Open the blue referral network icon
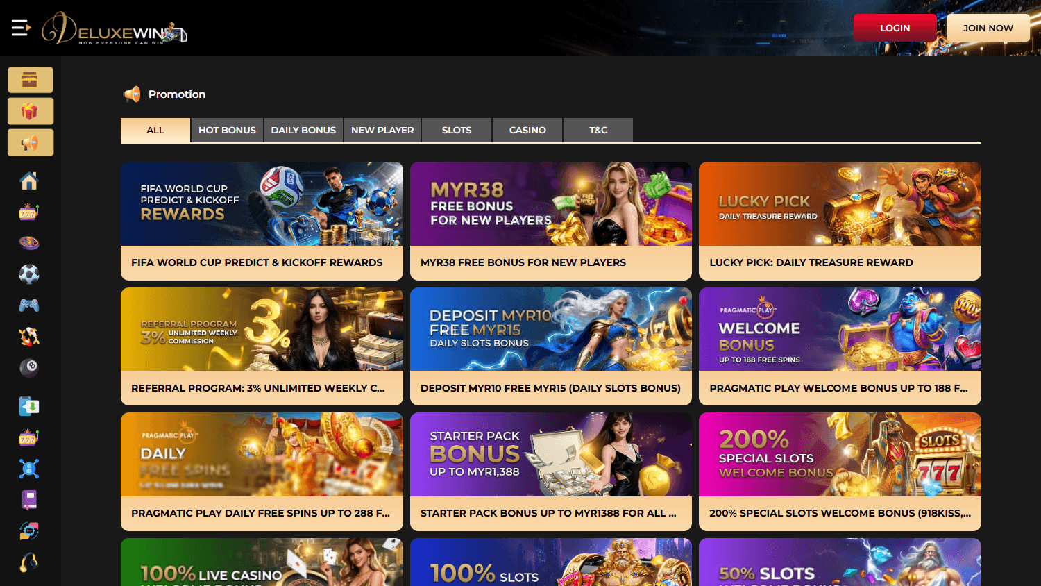Screen dimensions: 1041x586 29,469
